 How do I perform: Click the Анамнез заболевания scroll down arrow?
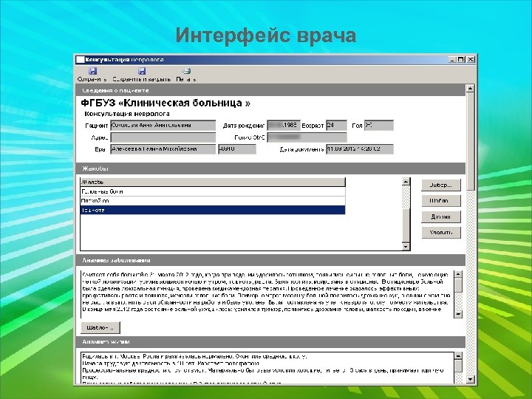[x=458, y=314]
